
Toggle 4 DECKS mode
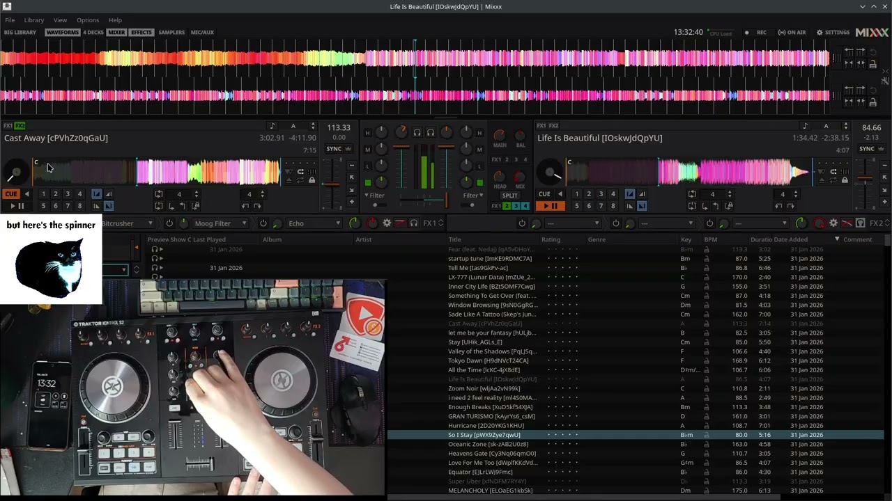coord(93,32)
